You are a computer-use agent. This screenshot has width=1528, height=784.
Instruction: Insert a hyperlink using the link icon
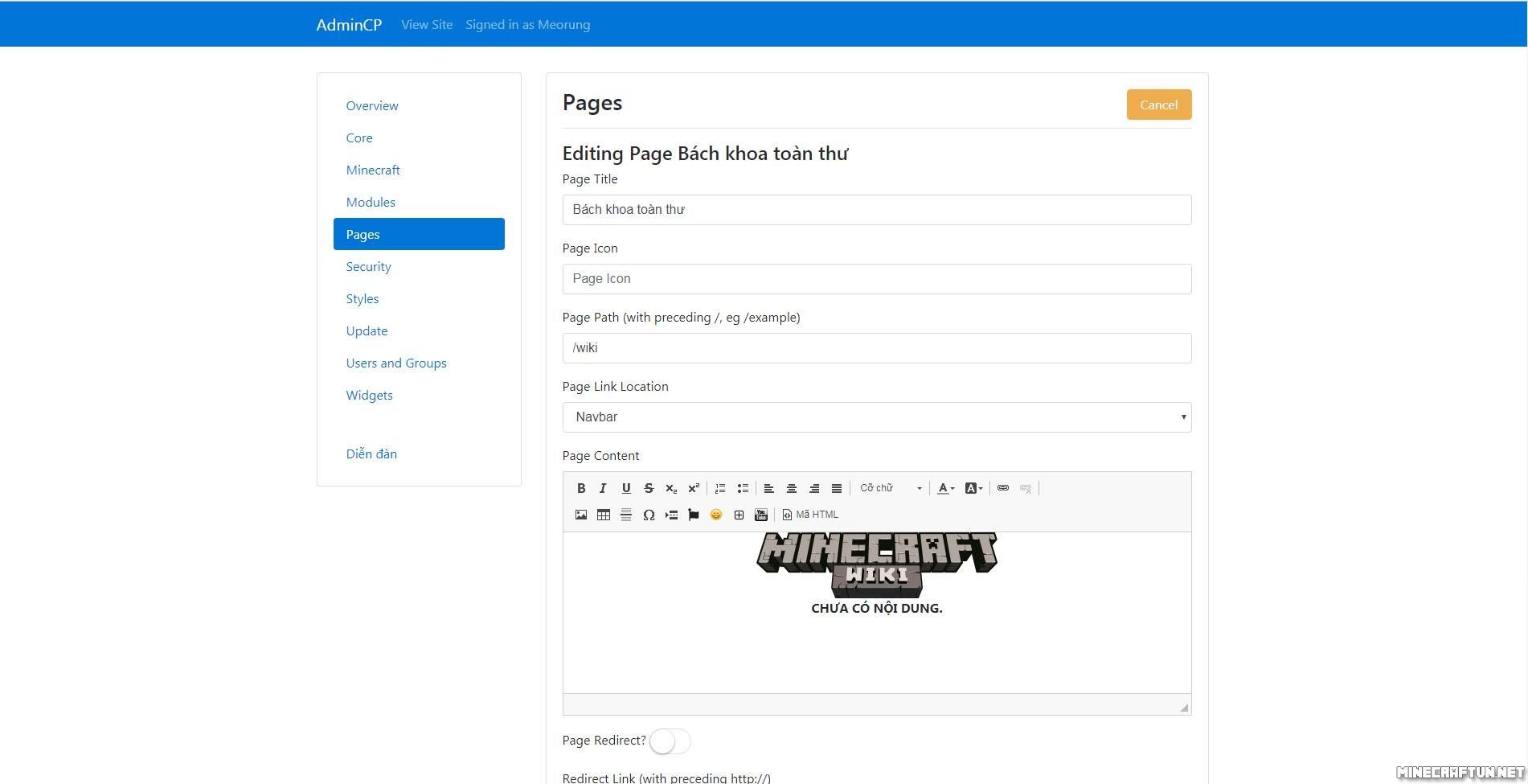1003,488
